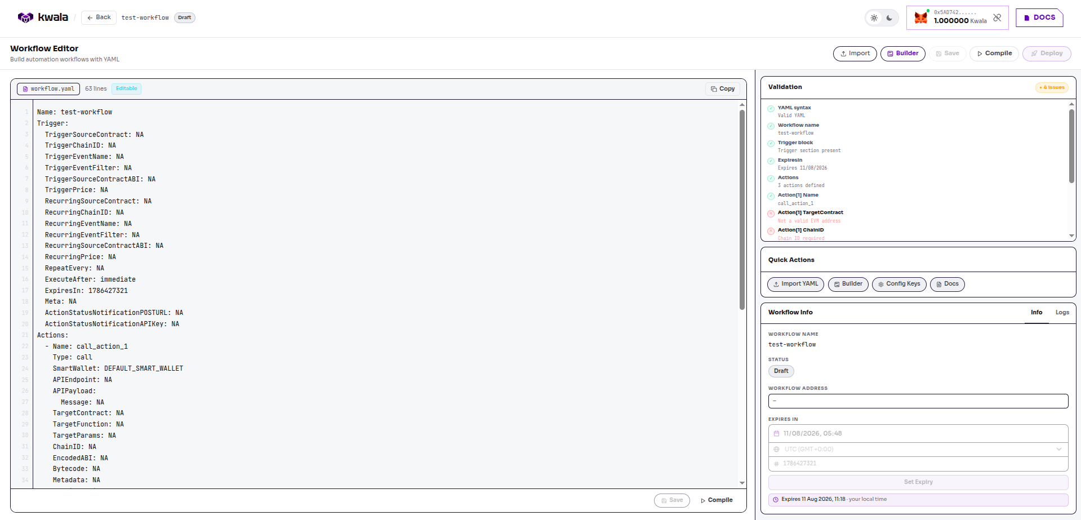This screenshot has height=520, width=1081.
Task: Click the Kwala logo icon
Action: tap(25, 17)
